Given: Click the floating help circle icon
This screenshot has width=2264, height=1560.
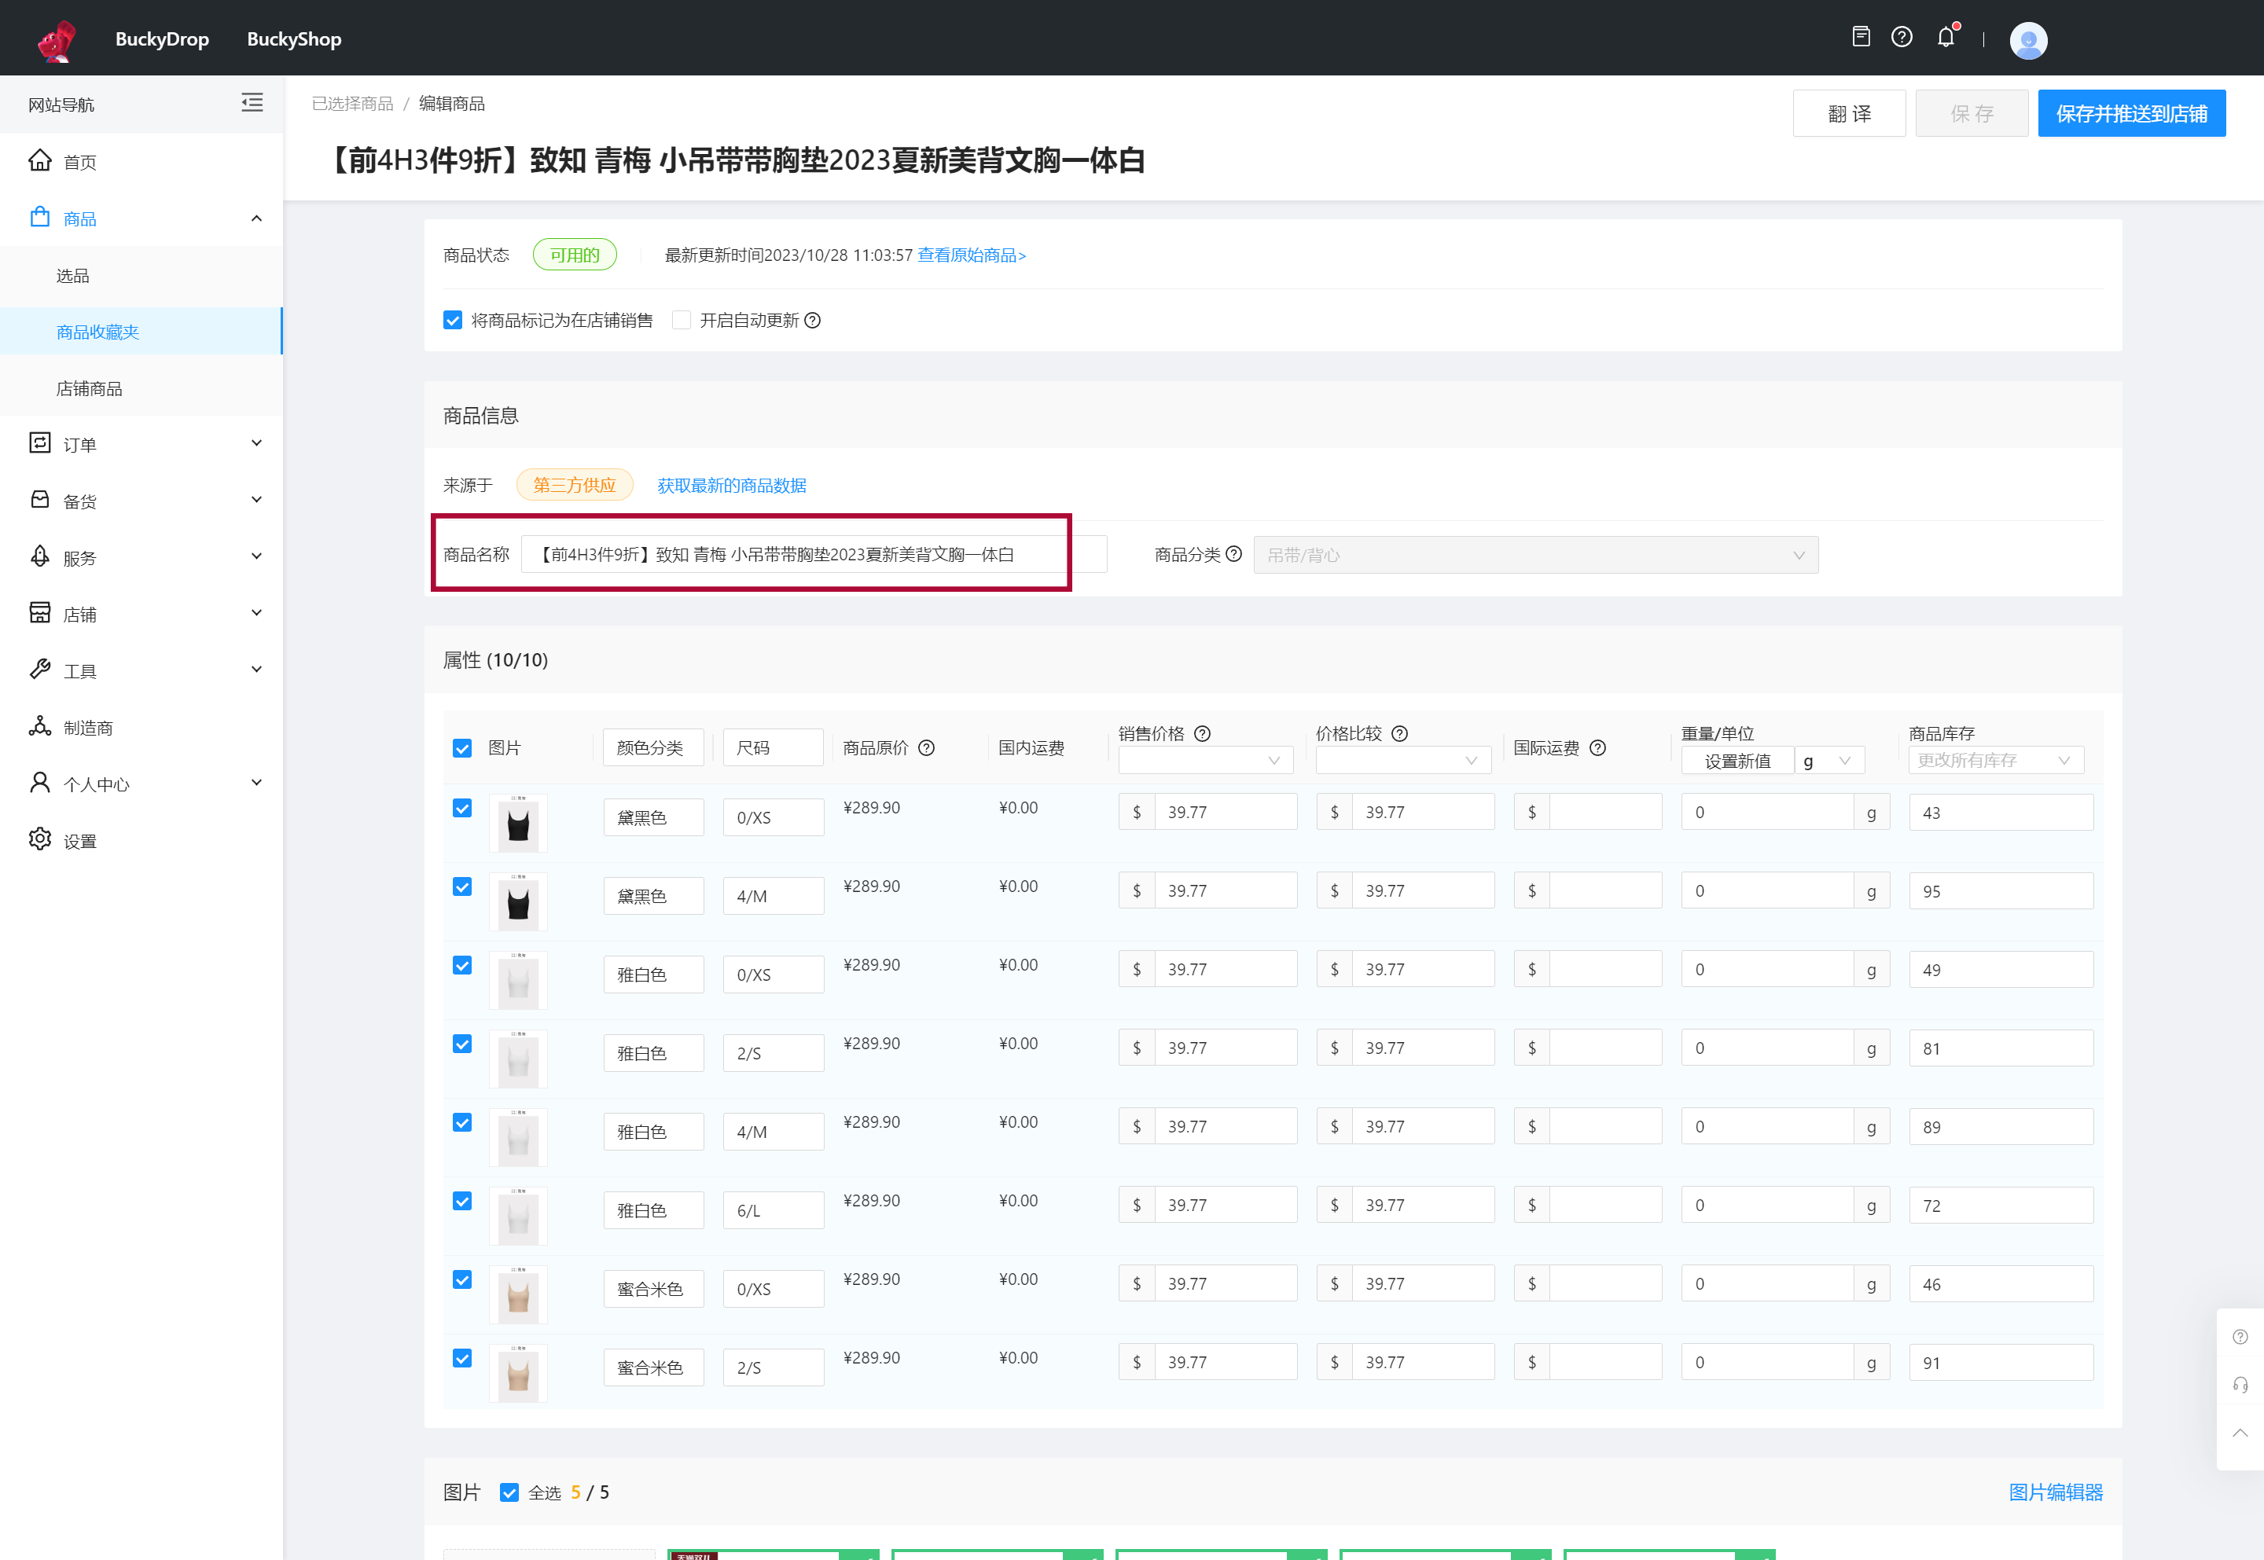Looking at the screenshot, I should pyautogui.click(x=2240, y=1336).
